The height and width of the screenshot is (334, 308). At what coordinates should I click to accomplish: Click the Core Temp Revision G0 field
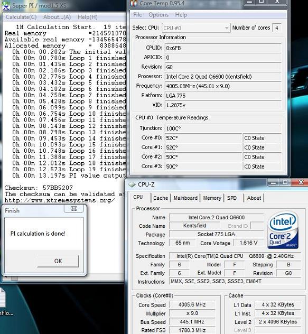coord(223,67)
